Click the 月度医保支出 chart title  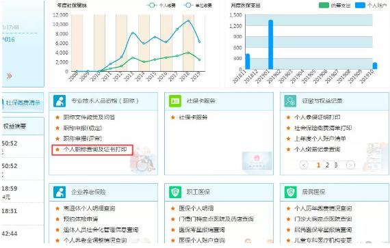coord(246,5)
